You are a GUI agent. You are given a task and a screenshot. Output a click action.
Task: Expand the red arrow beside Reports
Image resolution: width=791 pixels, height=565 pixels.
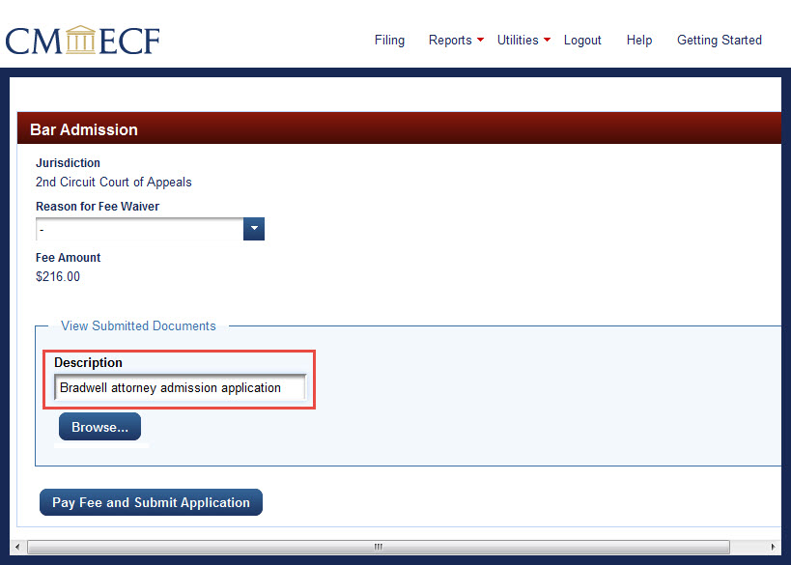coord(481,40)
